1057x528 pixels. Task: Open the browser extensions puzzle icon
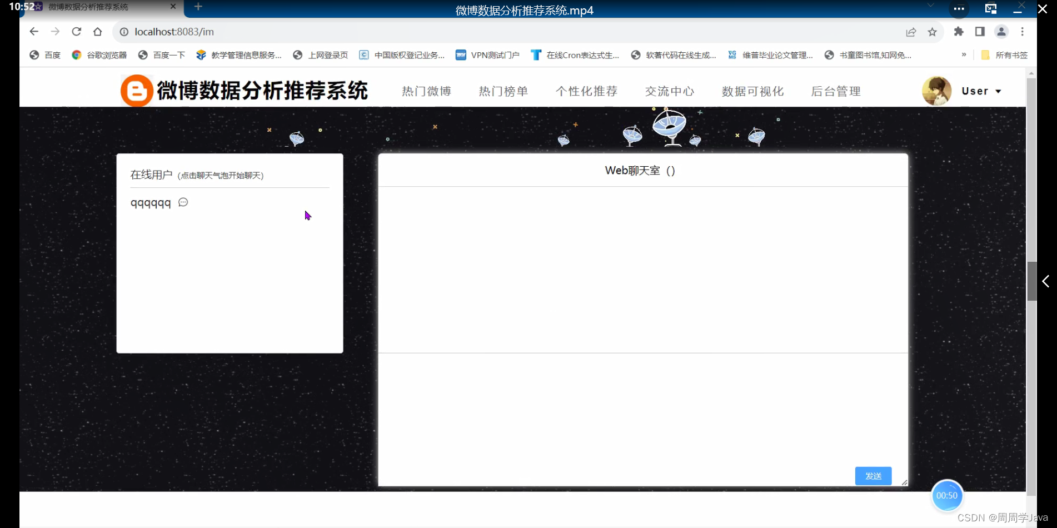[x=959, y=32]
